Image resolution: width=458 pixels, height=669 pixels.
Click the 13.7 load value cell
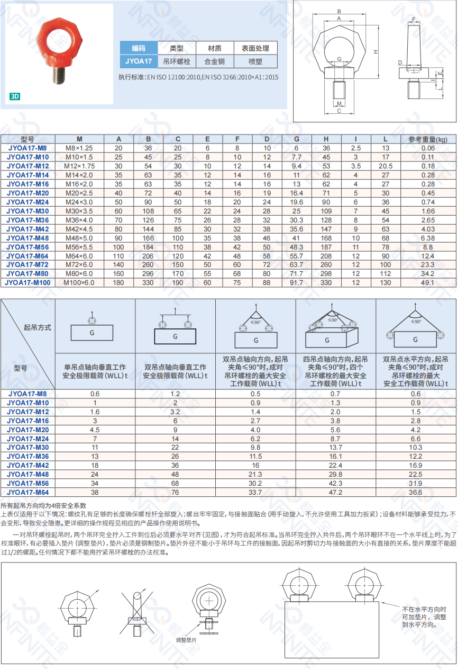click(x=335, y=448)
